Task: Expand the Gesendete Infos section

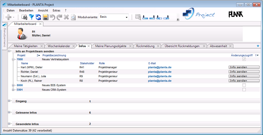Action: click(9, 124)
